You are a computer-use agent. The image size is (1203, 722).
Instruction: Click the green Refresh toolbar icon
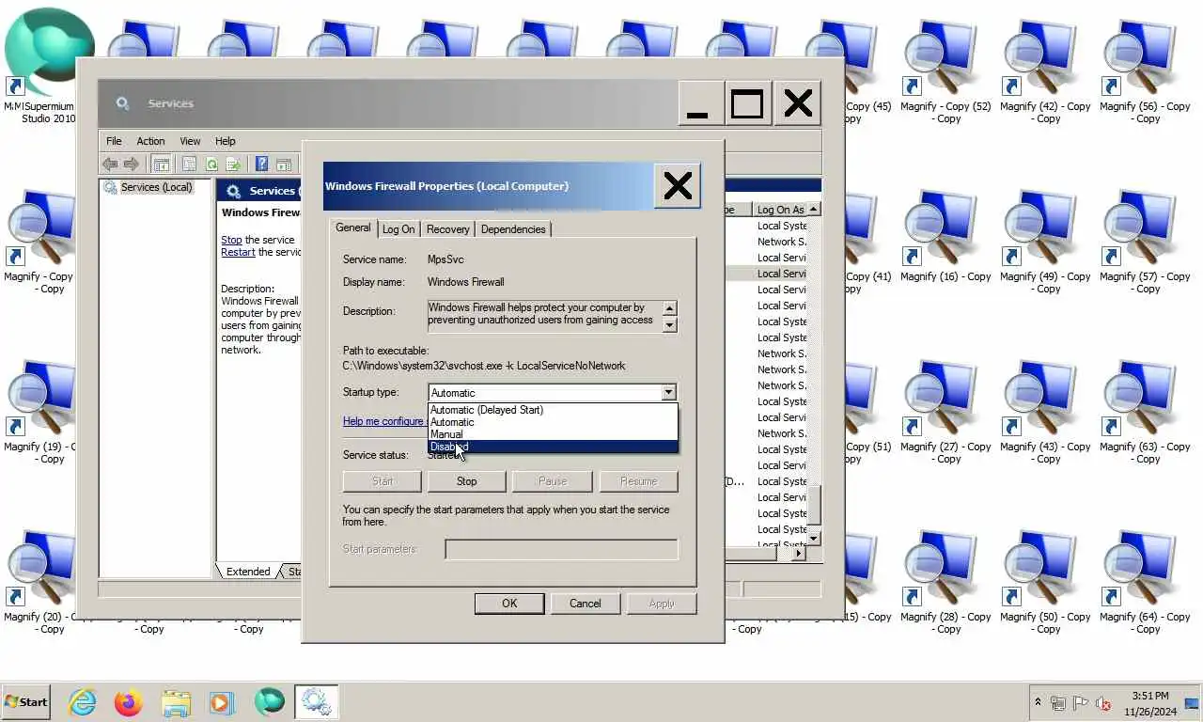211,164
